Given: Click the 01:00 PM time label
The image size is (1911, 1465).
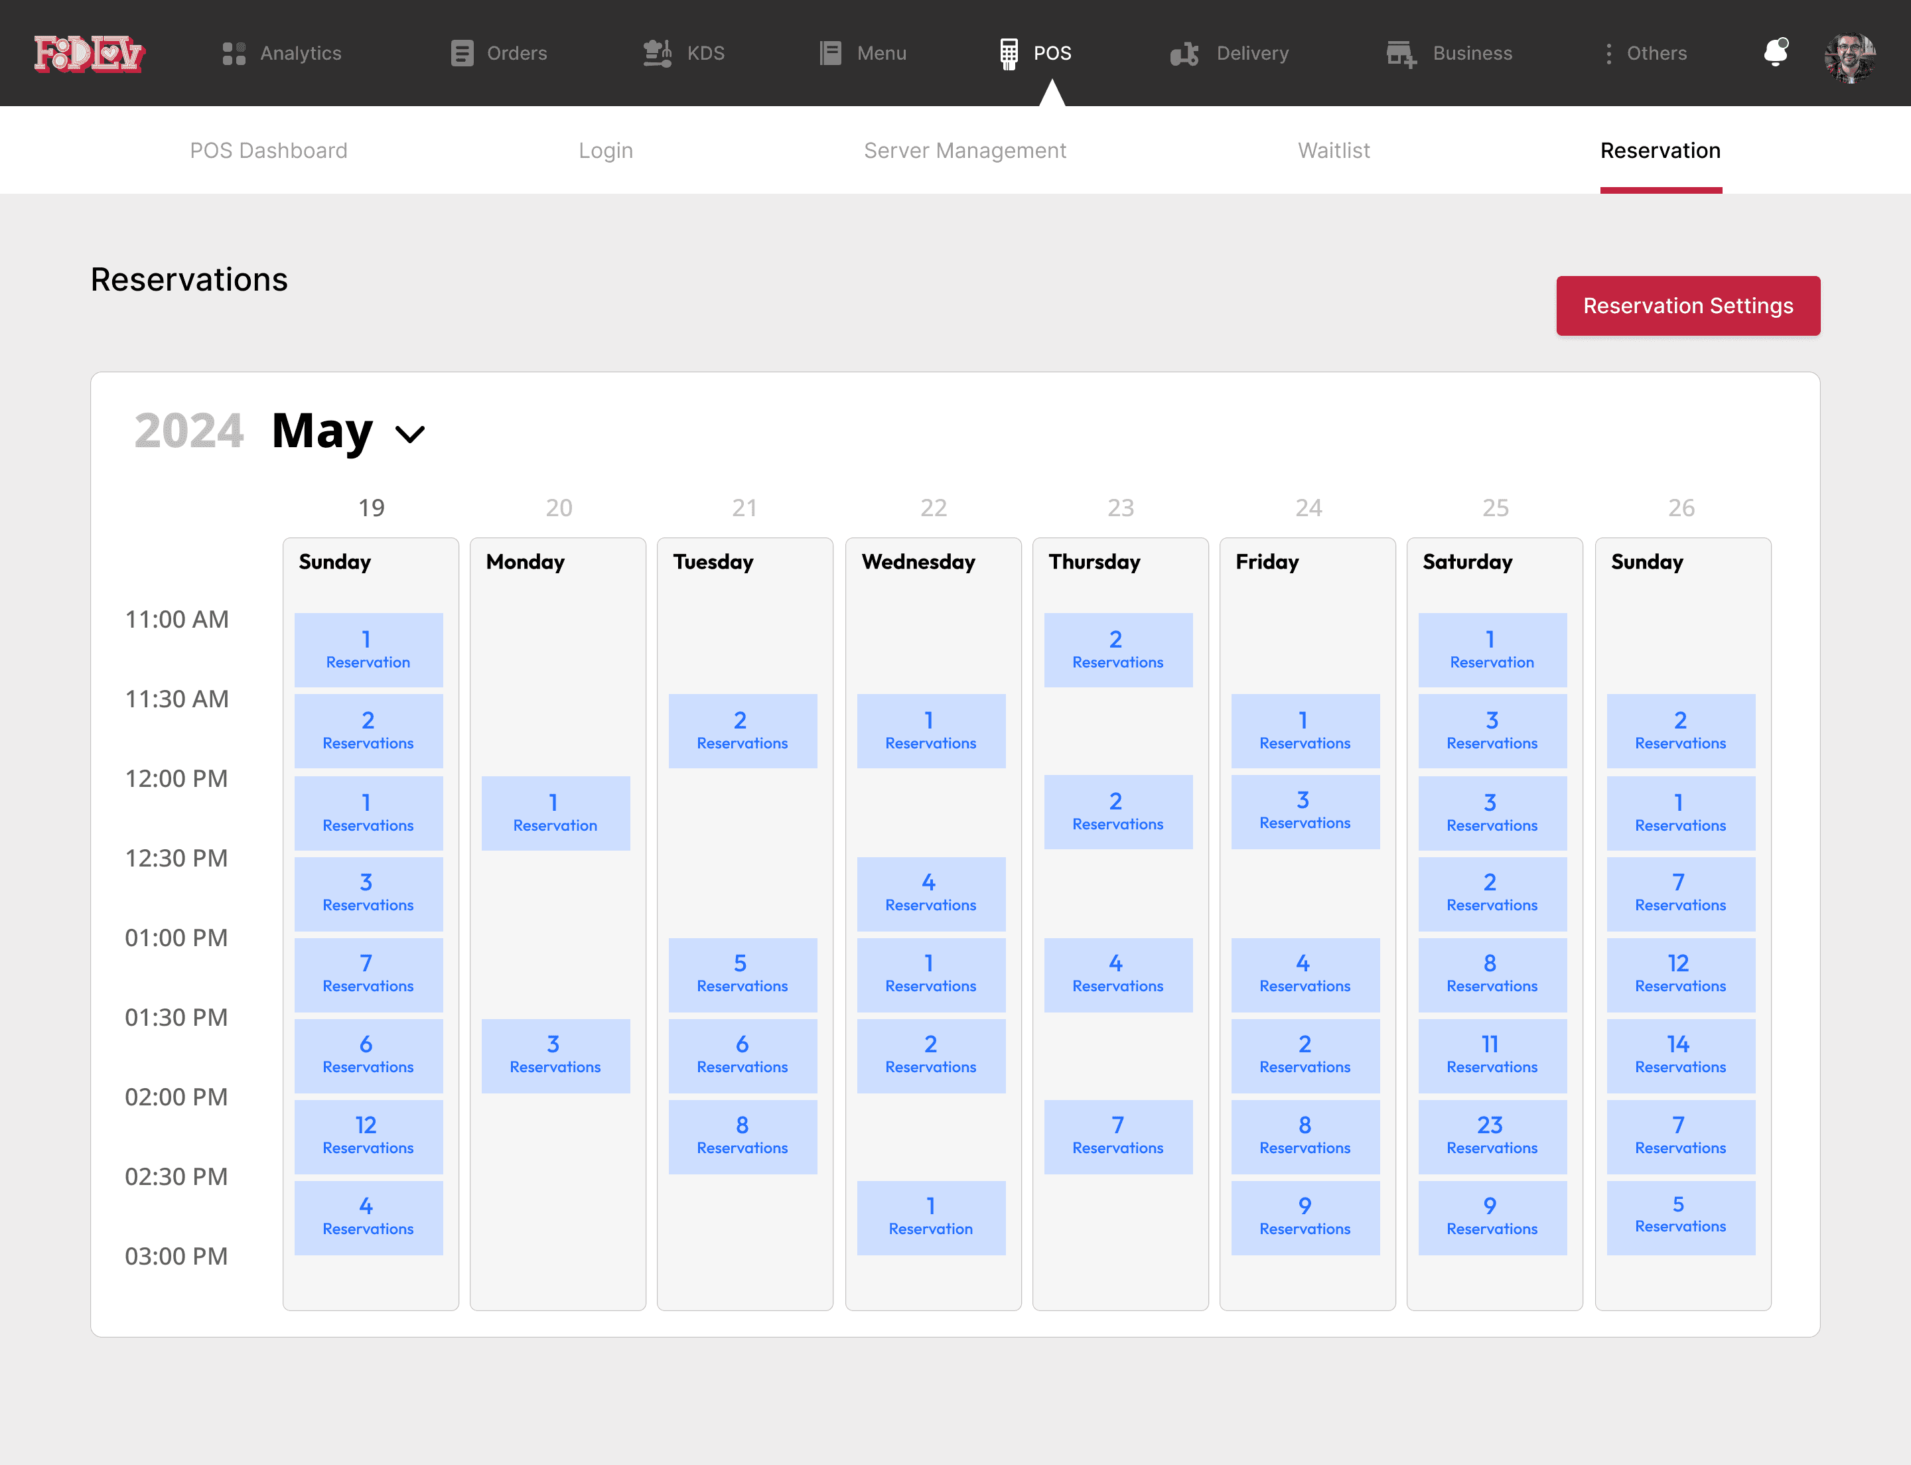Looking at the screenshot, I should [x=177, y=938].
